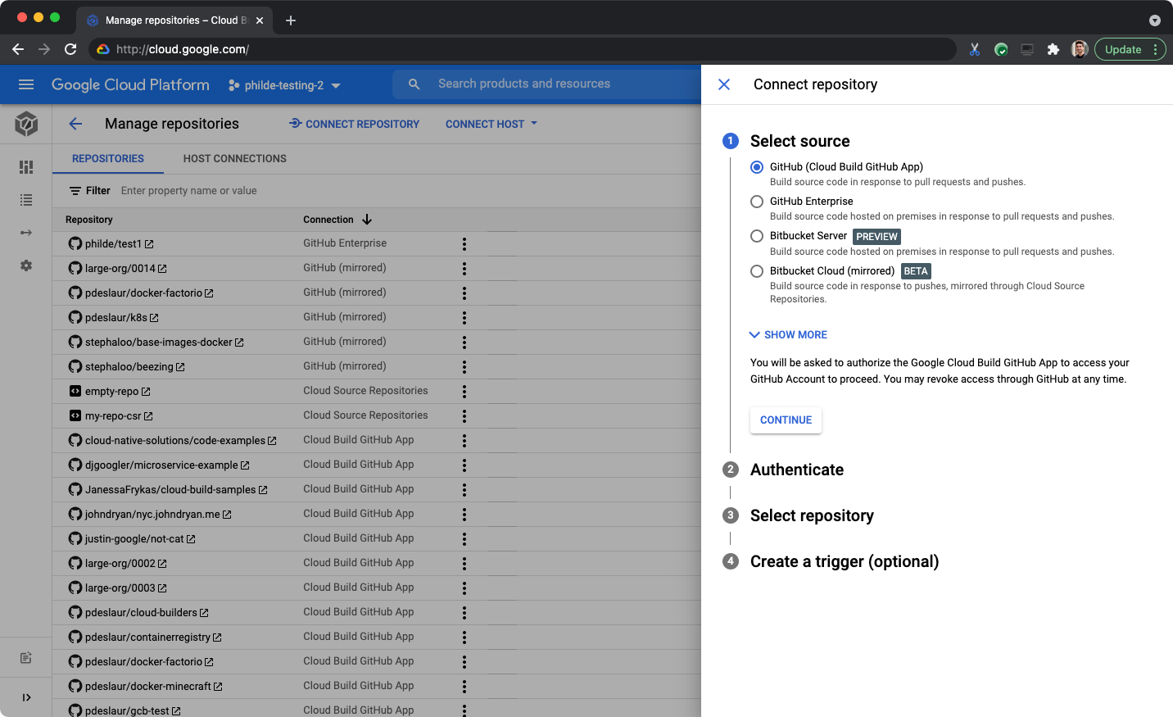1173x717 pixels.
Task: Expand SHOW MORE source options
Action: click(x=788, y=334)
